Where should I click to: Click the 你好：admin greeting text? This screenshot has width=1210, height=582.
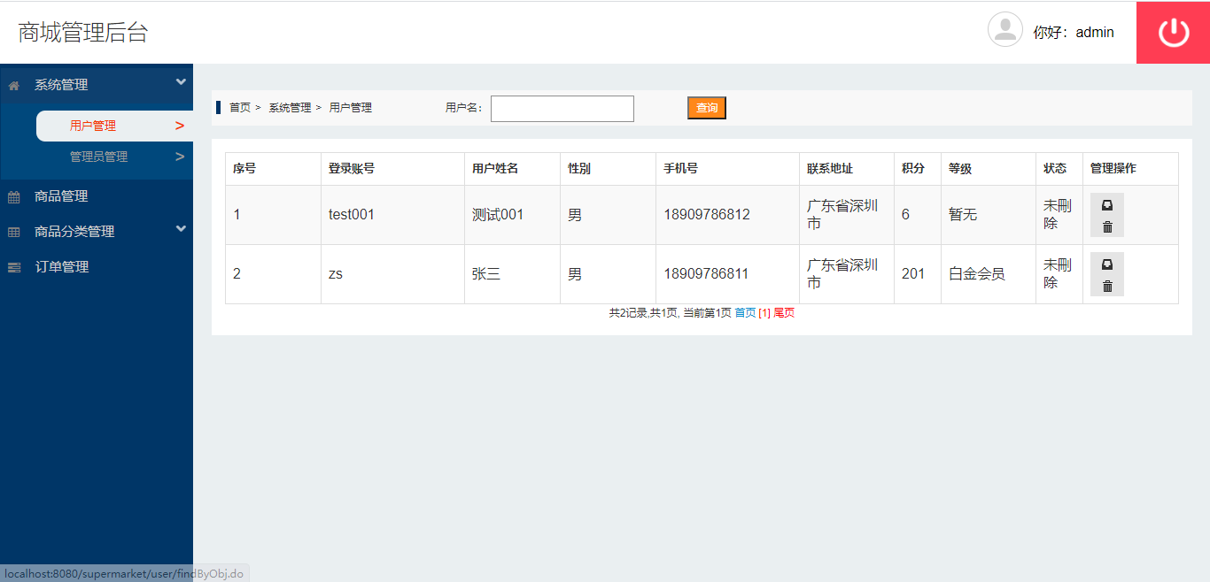click(1074, 33)
